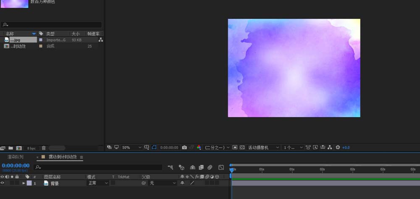The width and height of the screenshot is (420, 199).
Task: Toggle the draft 3D icon
Action: tap(181, 168)
